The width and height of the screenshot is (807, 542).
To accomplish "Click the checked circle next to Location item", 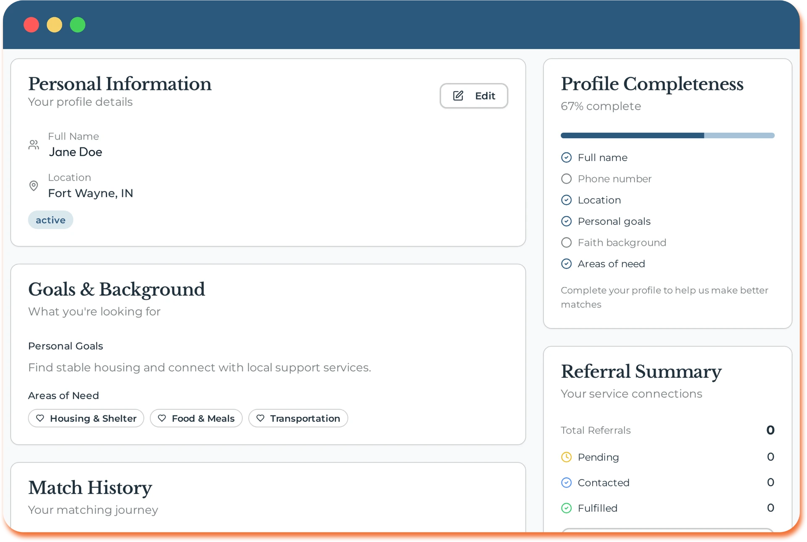I will click(567, 200).
